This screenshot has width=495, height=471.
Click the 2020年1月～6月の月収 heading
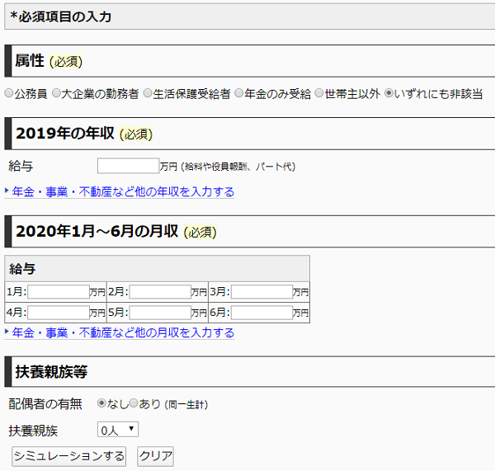tap(97, 231)
